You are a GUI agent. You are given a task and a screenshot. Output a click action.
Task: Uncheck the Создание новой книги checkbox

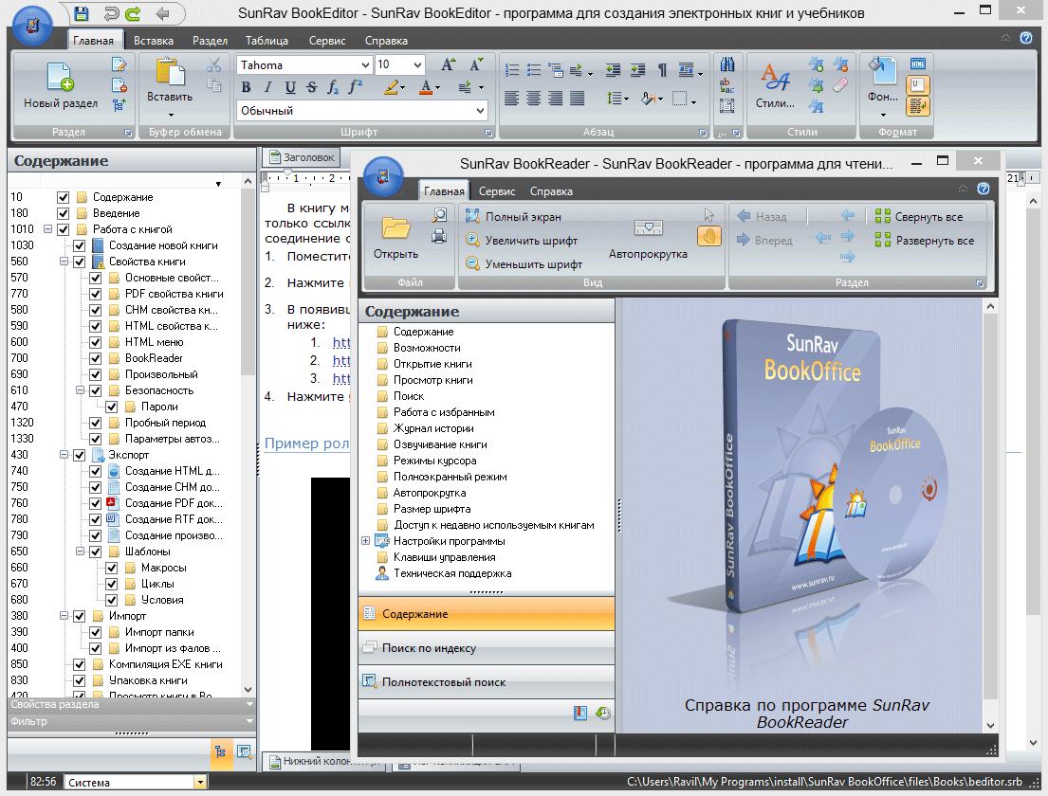point(79,245)
